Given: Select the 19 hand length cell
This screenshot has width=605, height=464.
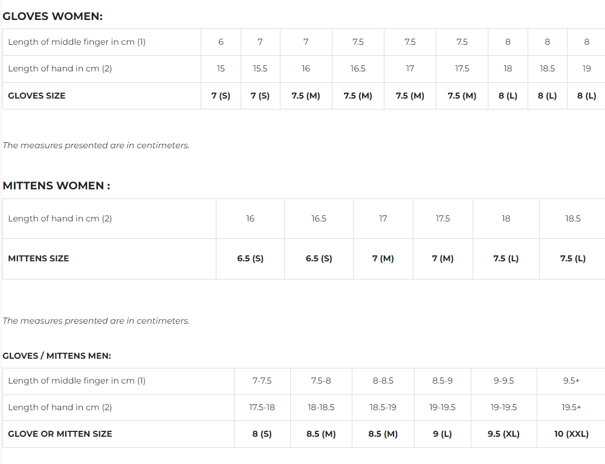Looking at the screenshot, I should pyautogui.click(x=586, y=68).
